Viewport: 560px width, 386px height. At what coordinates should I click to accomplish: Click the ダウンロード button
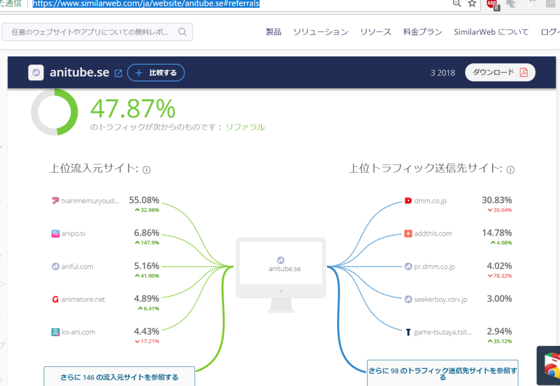click(x=500, y=72)
